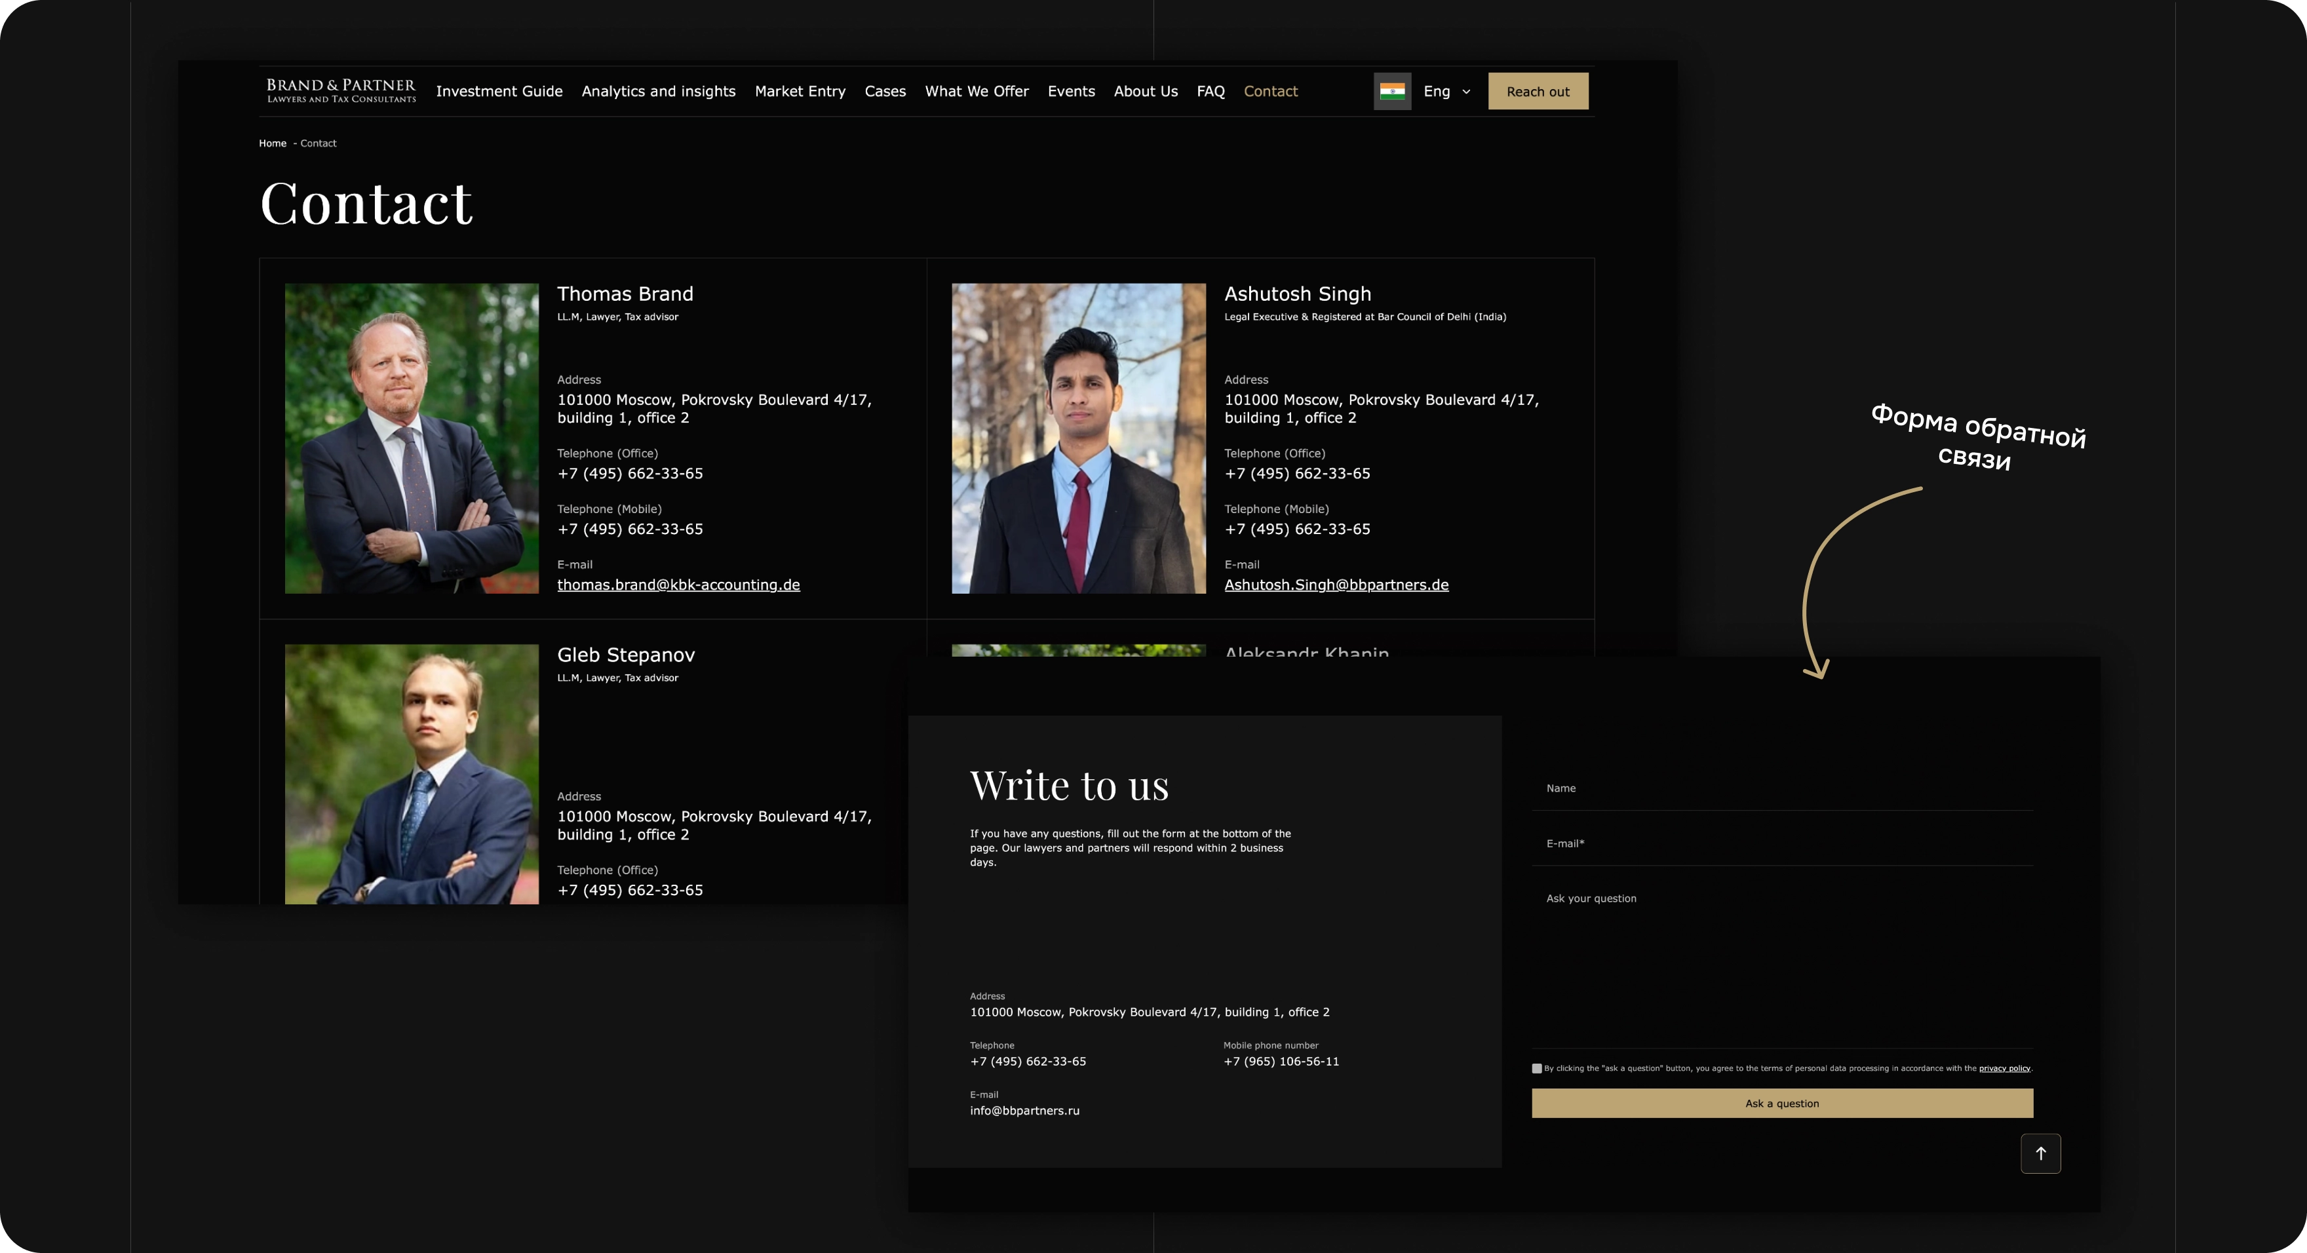Viewport: 2307px width, 1253px height.
Task: Click the Brand & Partner logo
Action: 341,91
